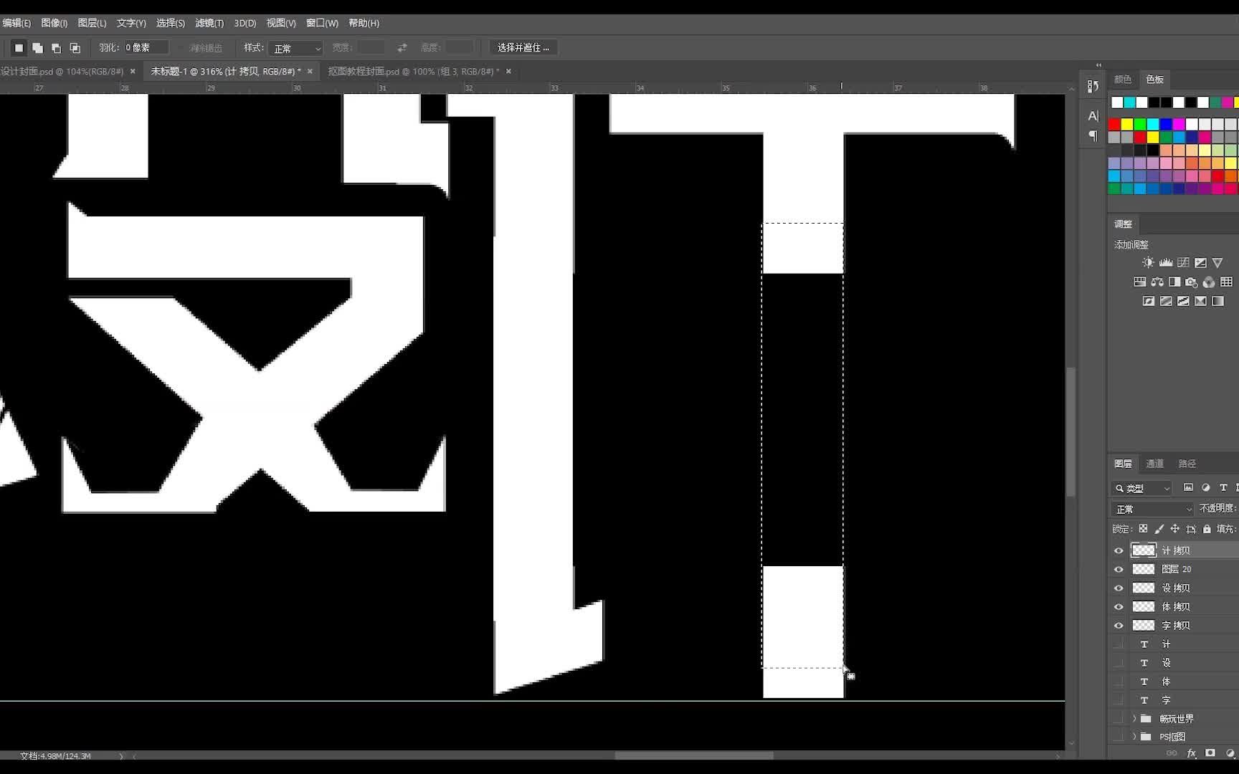Click the 选择并遮住 button
Viewport: 1239px width, 774px height.
523,48
